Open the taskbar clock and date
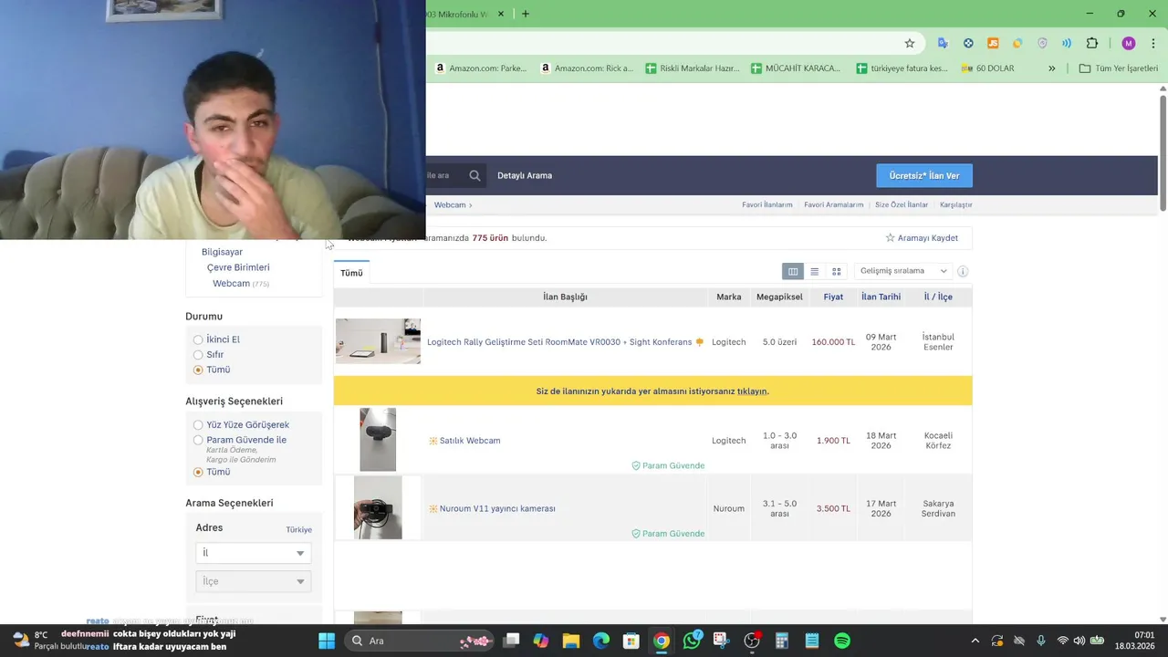The height and width of the screenshot is (657, 1168). pyautogui.click(x=1135, y=641)
